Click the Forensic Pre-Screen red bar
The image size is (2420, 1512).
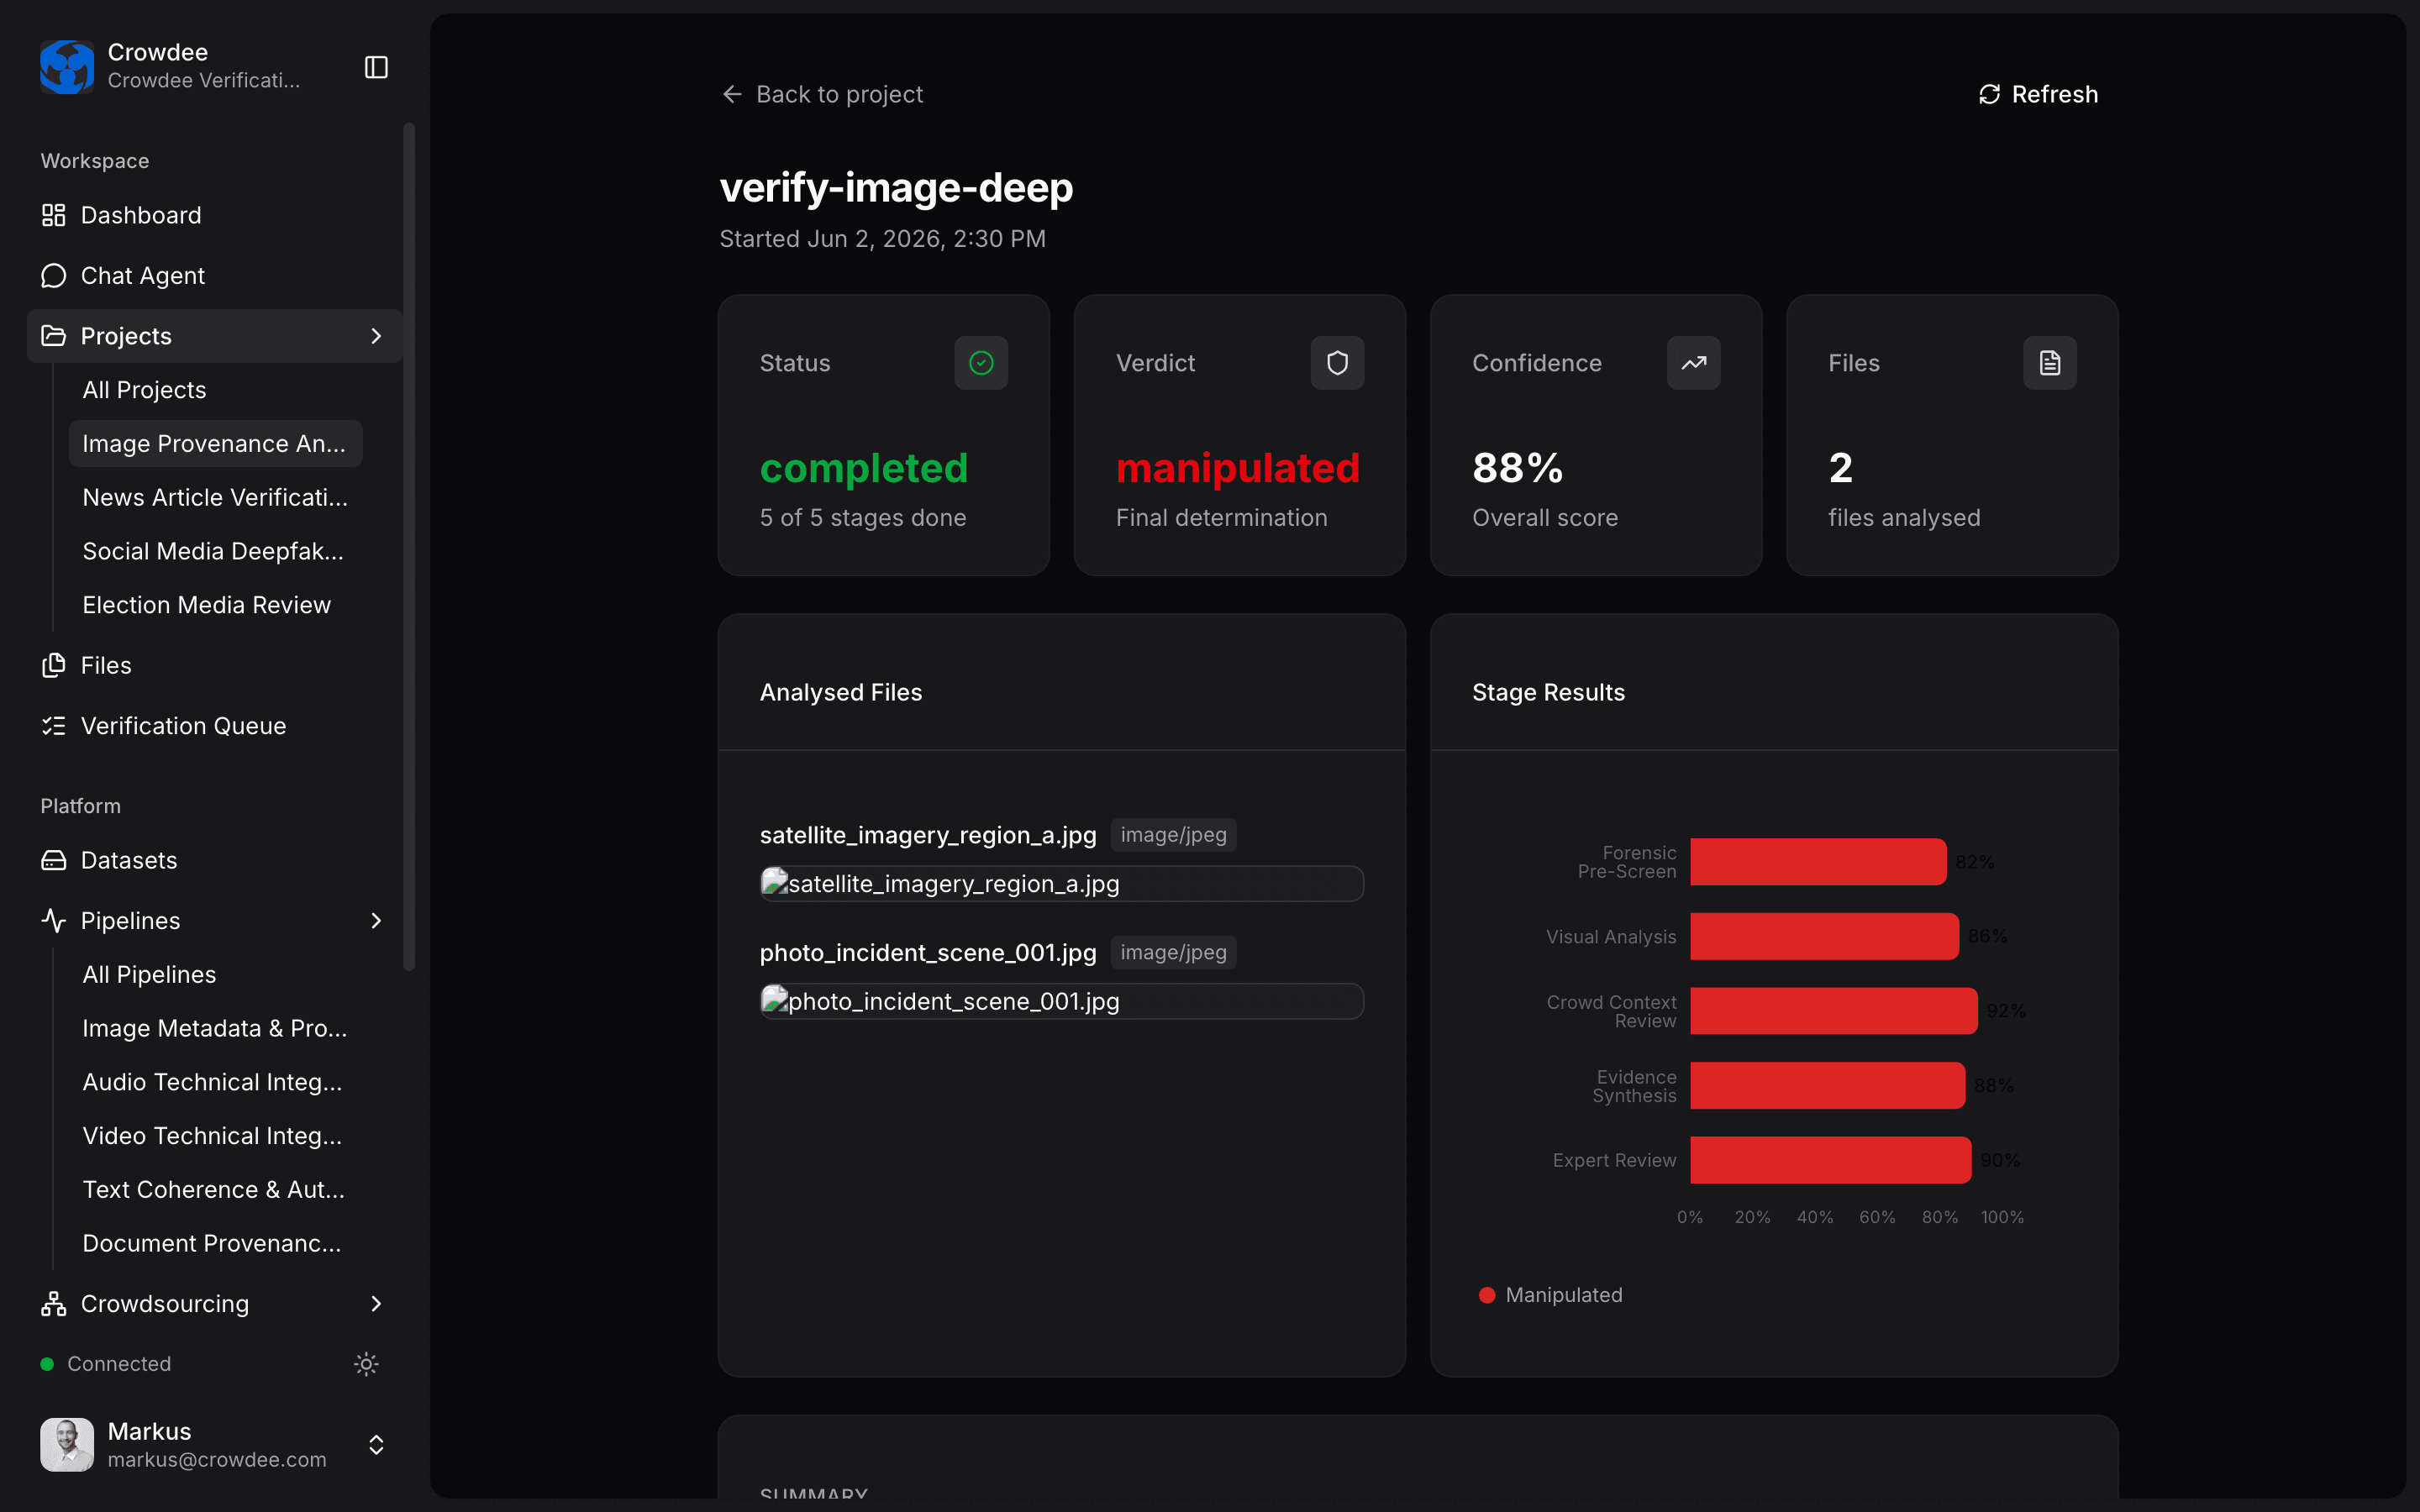coord(1818,862)
